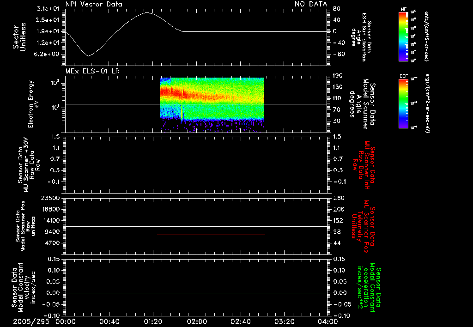The height and width of the screenshot is (327, 473).
Task: Click the 'Electron Energy eV' axis label
Action: coord(34,104)
